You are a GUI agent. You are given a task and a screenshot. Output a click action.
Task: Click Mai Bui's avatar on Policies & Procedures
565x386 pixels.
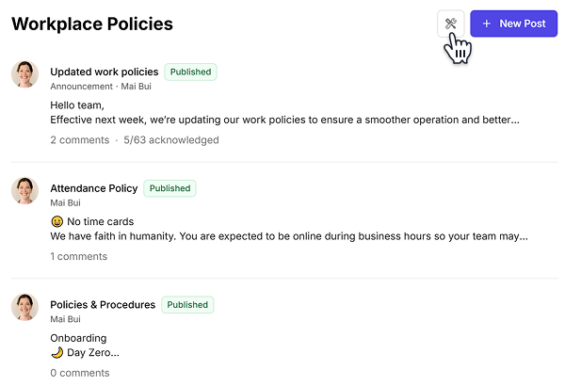point(24,307)
